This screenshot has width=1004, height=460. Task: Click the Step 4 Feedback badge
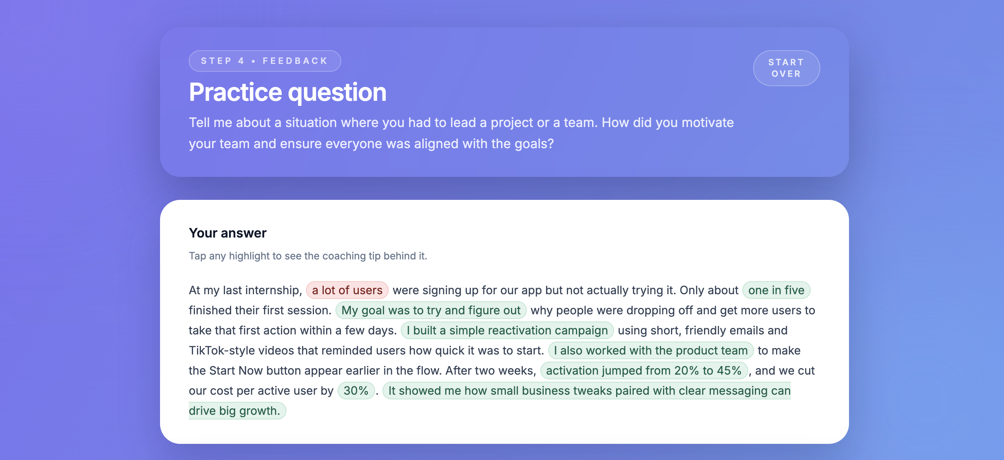pyautogui.click(x=265, y=61)
